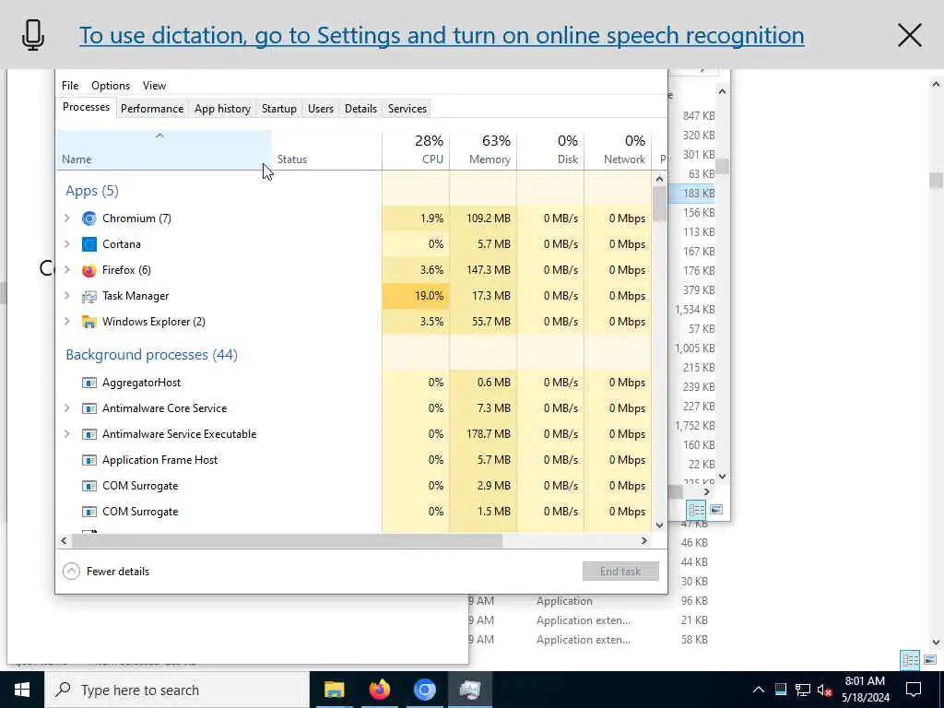Screen dimensions: 944x708
Task: Sort processes by Status column
Action: tap(326, 150)
